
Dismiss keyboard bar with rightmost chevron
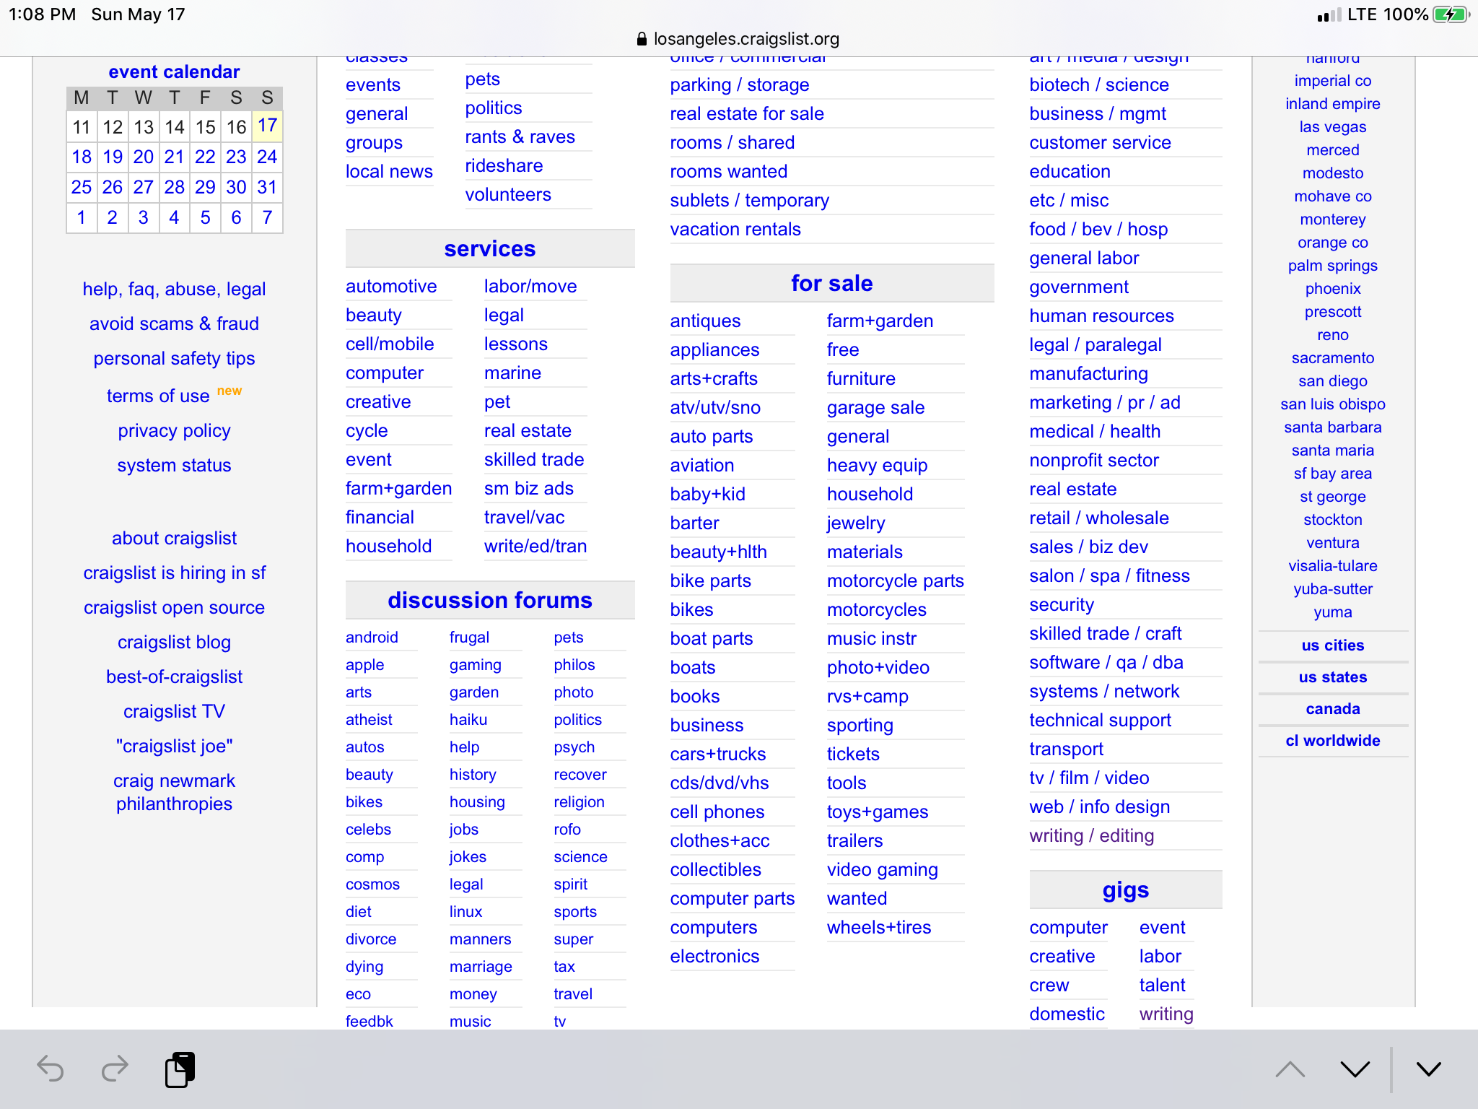click(x=1429, y=1069)
